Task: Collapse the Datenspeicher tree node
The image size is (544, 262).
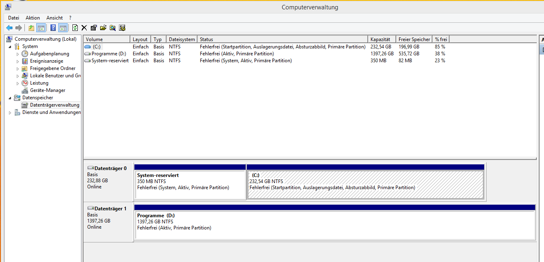Action: click(x=10, y=98)
